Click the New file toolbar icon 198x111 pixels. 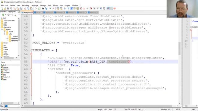click(x=2, y=9)
